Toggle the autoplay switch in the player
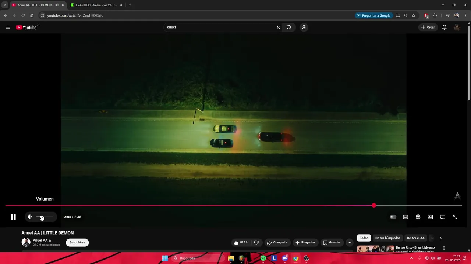Viewport: 471px width, 264px height. point(393,217)
